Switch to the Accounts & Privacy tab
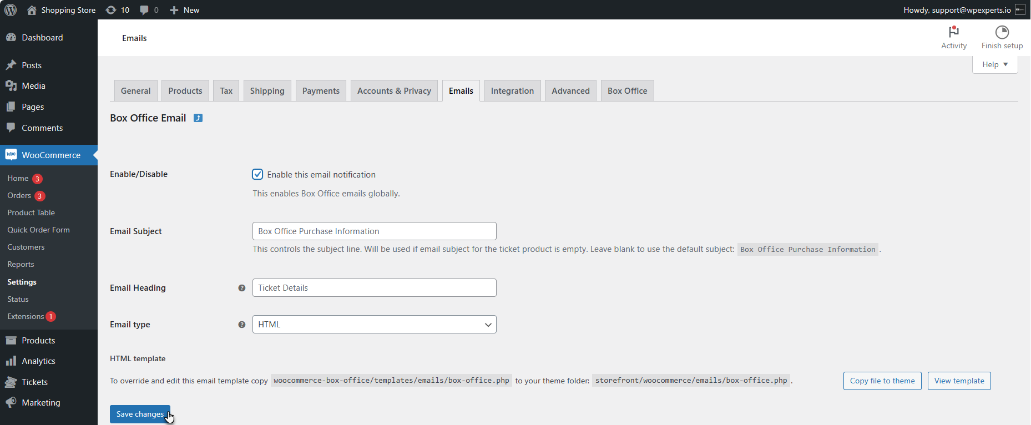Image resolution: width=1031 pixels, height=425 pixels. pos(395,91)
